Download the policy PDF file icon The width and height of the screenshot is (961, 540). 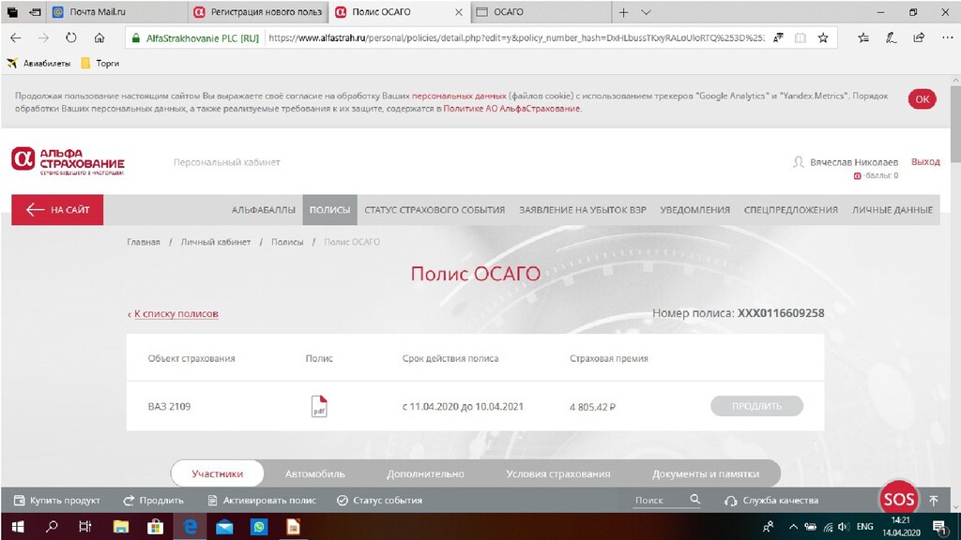tap(319, 407)
